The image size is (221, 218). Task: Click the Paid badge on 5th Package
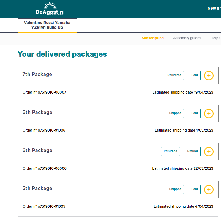coord(195,189)
